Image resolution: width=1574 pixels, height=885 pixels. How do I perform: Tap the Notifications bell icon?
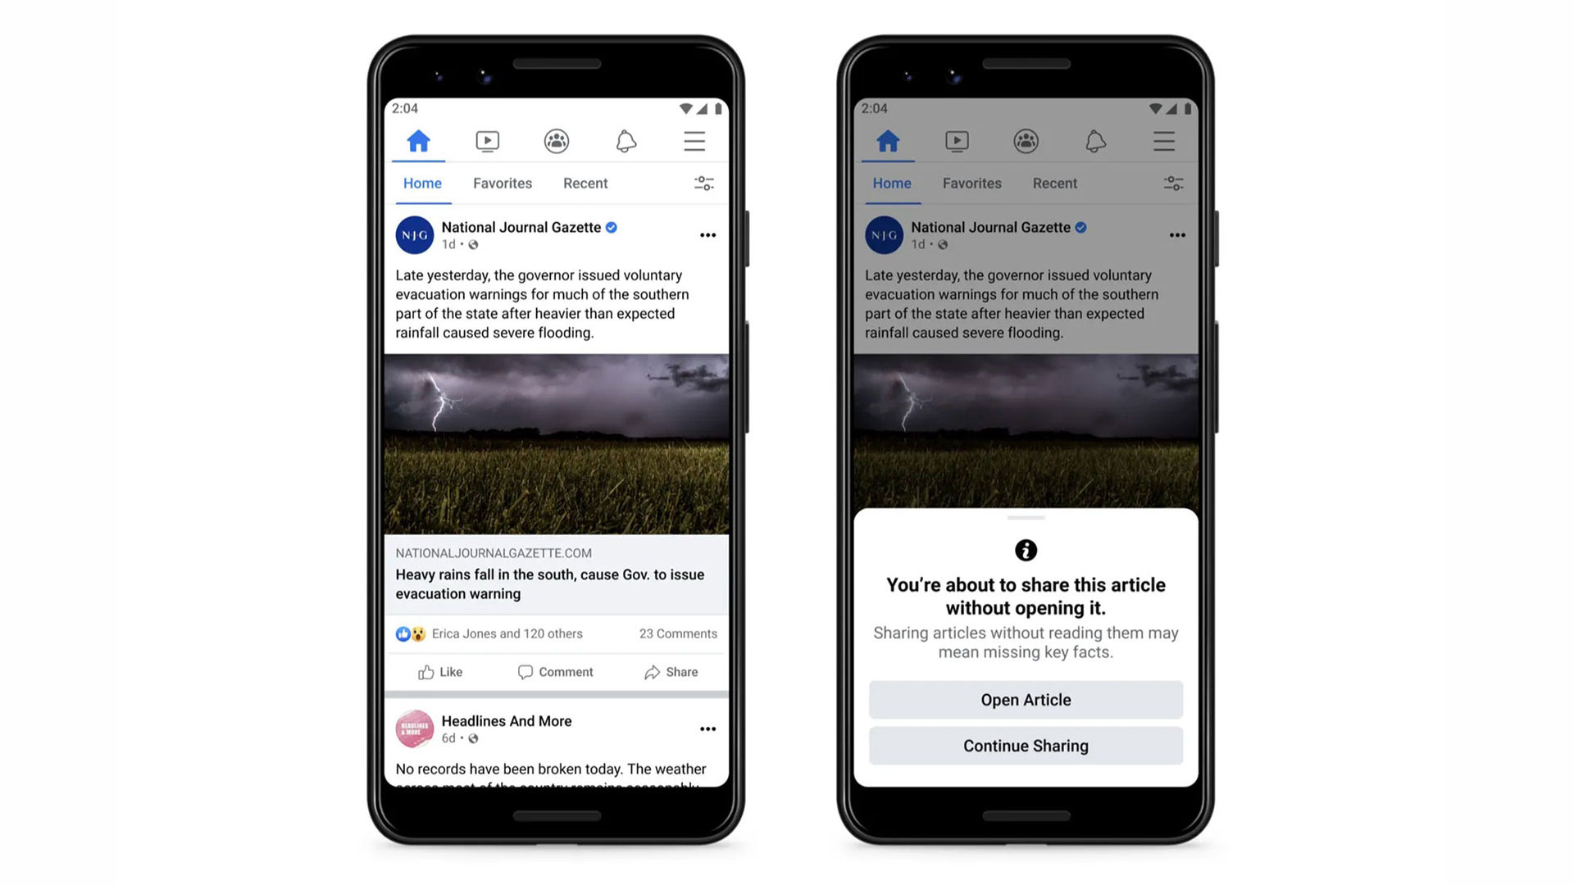coord(625,140)
